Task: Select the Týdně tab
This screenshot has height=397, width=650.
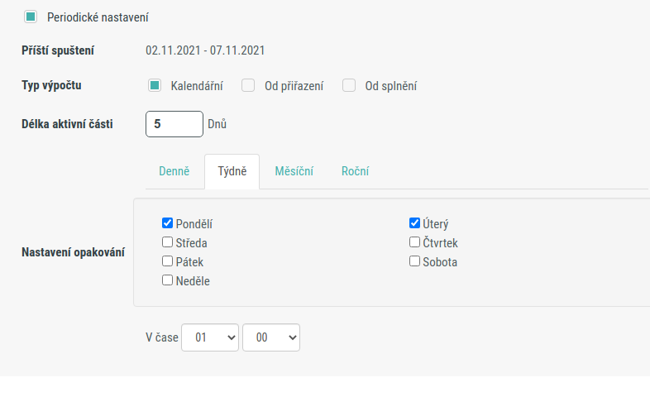Action: (232, 171)
